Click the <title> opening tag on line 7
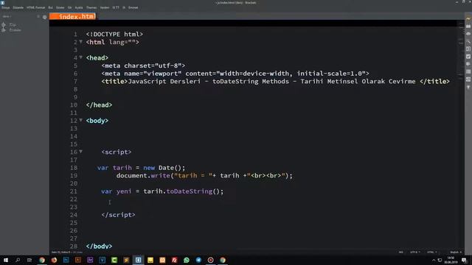 click(114, 82)
